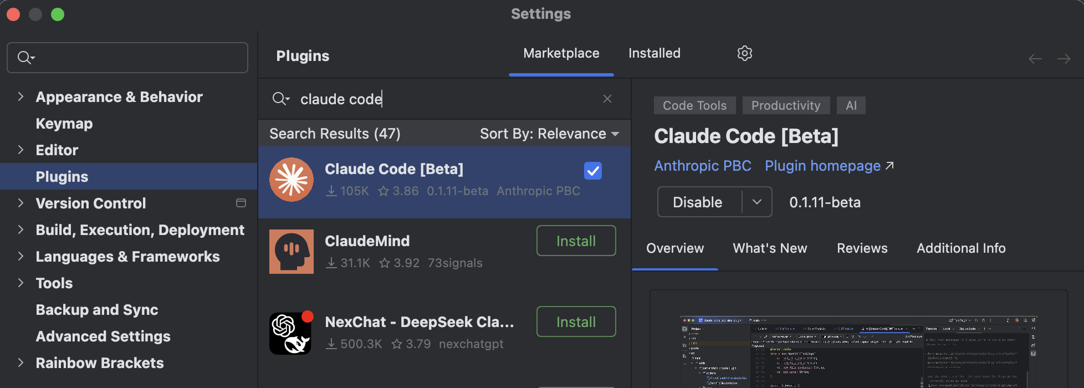Select the Claude Code [Beta] result row
This screenshot has width=1084, height=388.
click(444, 182)
